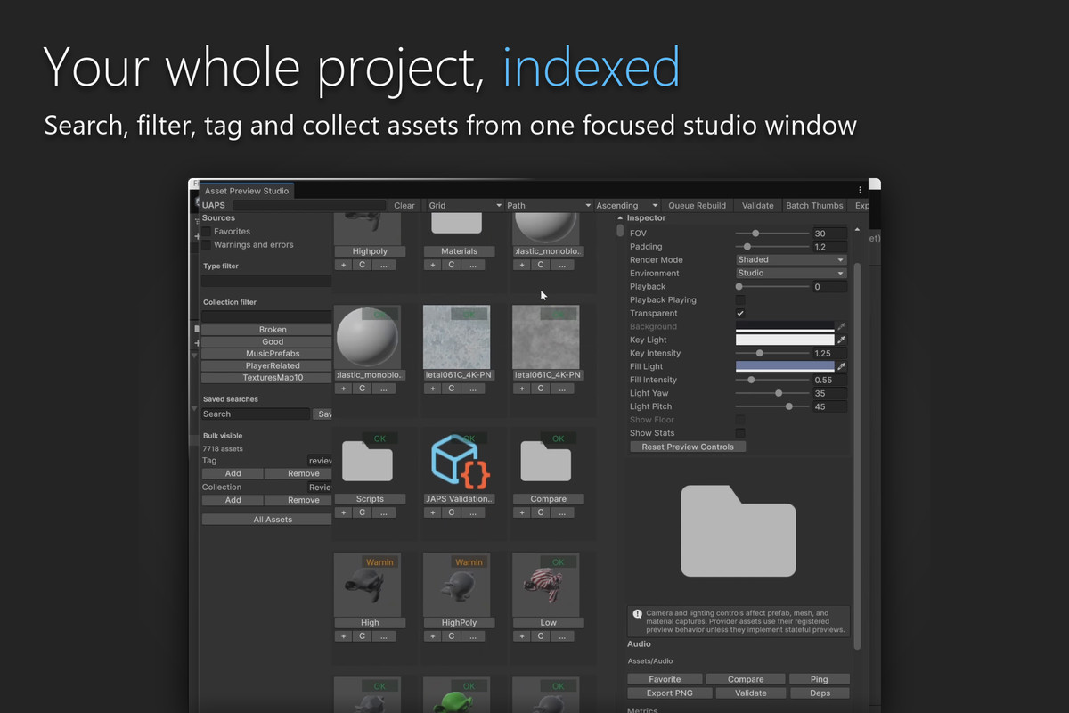Click the plus button under JAPS Validation
Image resolution: width=1069 pixels, height=713 pixels.
click(x=433, y=512)
